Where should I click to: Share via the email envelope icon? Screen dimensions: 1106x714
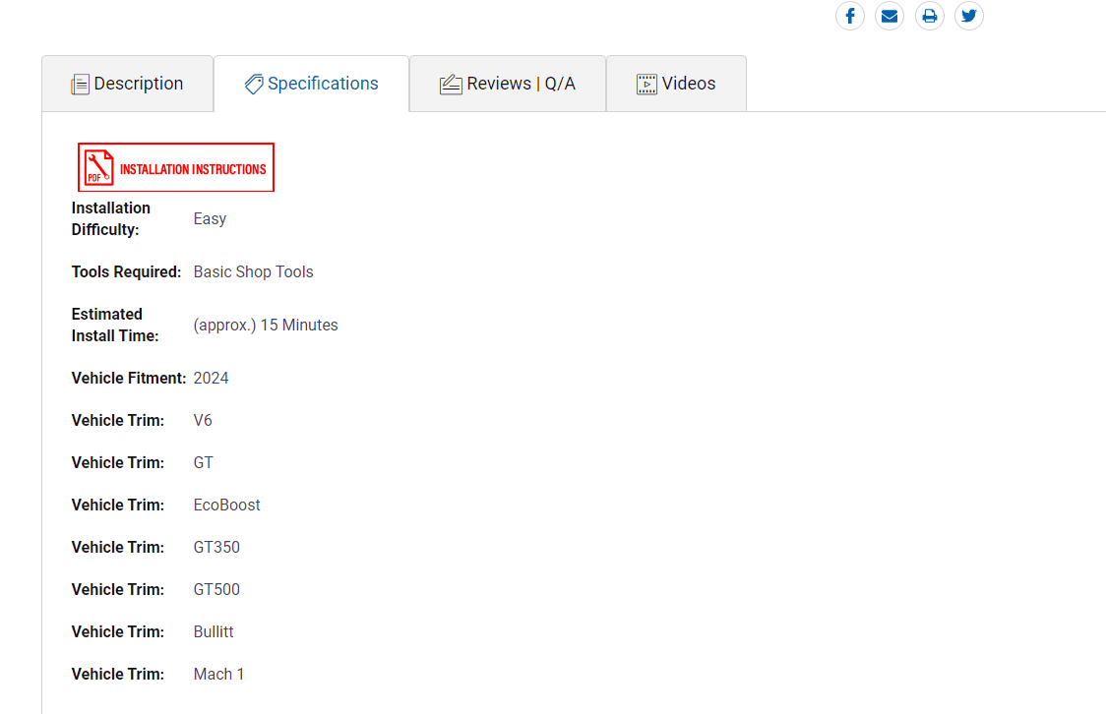coord(890,16)
